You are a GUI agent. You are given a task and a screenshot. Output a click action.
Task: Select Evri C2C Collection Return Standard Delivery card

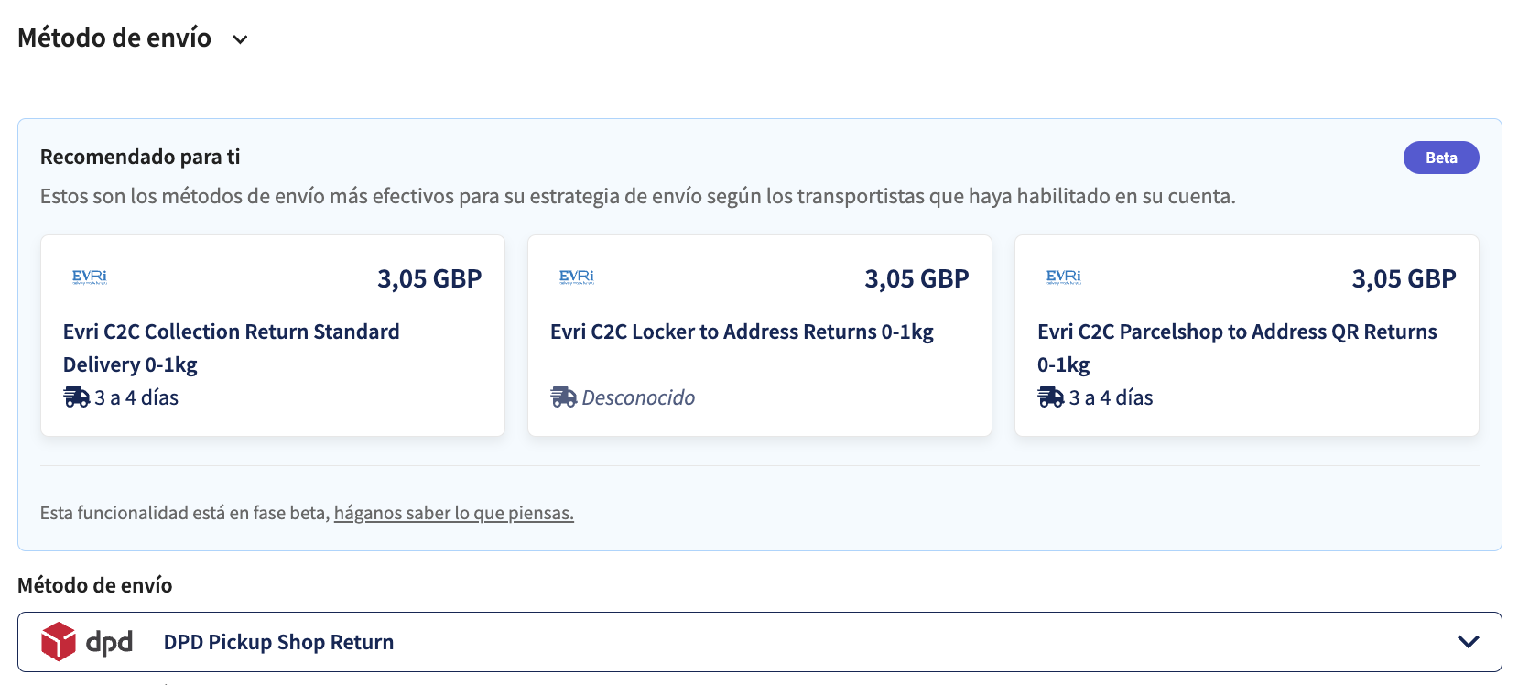(273, 336)
